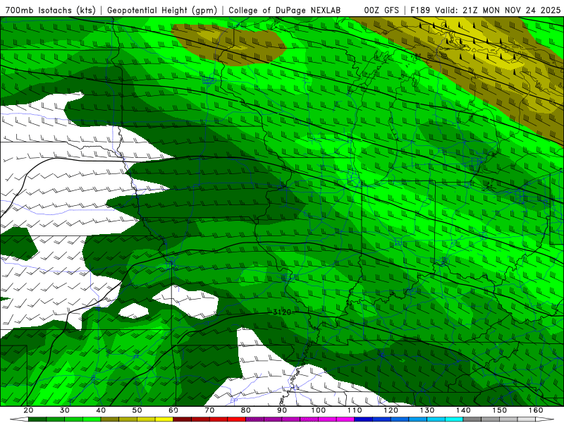Click the left white arrow end of color bar
This screenshot has width=564, height=423.
pyautogui.click(x=19, y=419)
